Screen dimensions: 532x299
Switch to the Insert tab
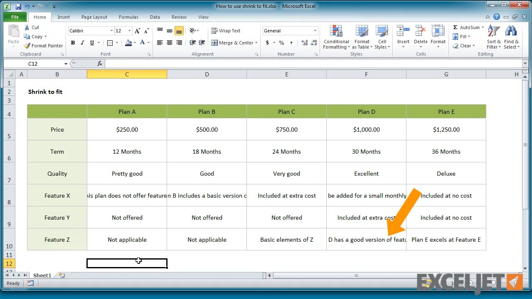(64, 17)
